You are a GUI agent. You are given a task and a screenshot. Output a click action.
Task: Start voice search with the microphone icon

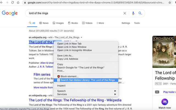[133, 13]
